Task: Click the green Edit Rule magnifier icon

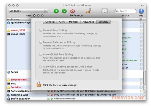Action: point(64,11)
